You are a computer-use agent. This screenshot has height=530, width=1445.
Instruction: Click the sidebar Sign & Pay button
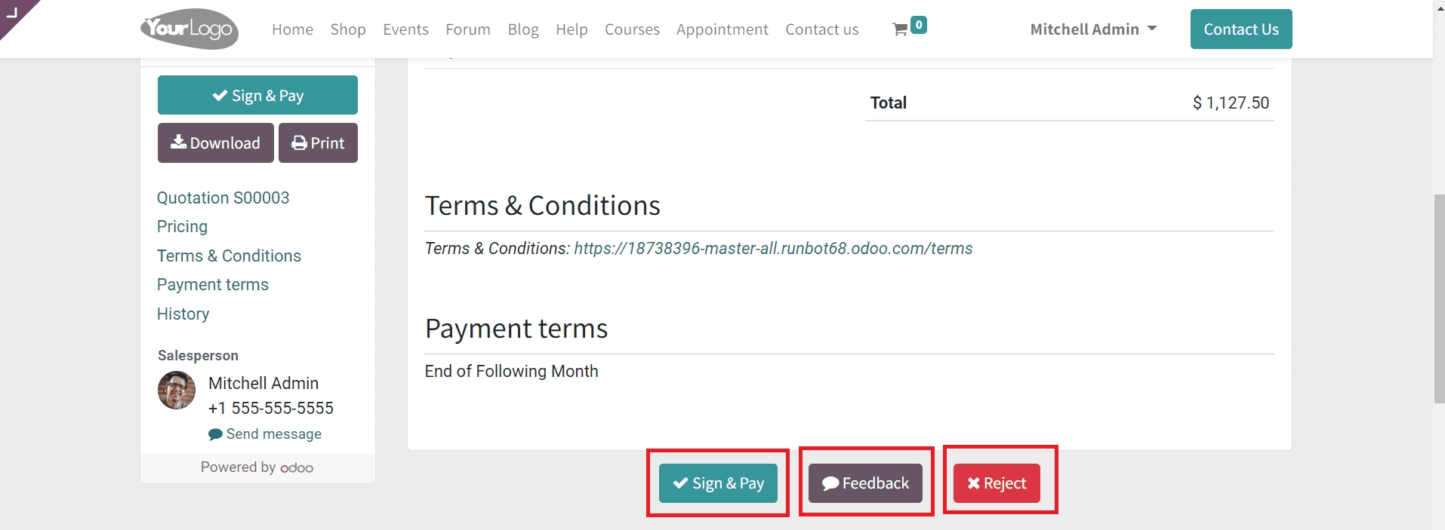tap(257, 96)
